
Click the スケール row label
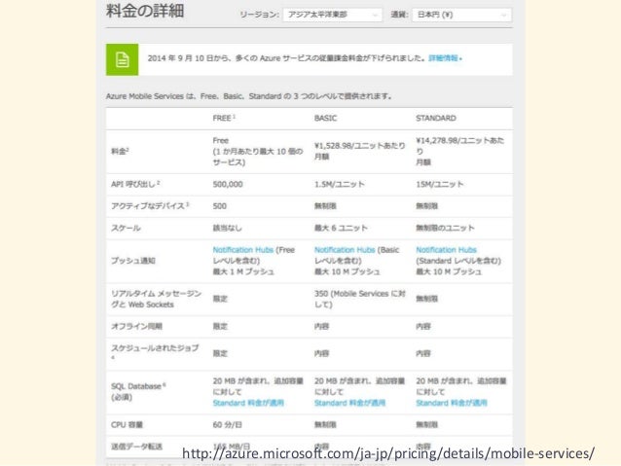[x=126, y=228]
